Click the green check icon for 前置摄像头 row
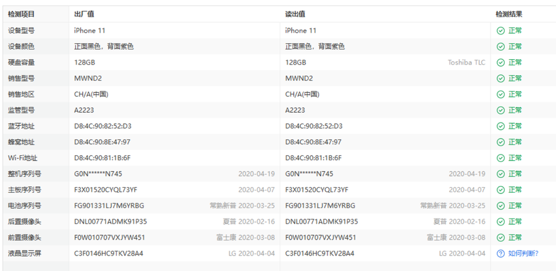This screenshot has height=271, width=556. [x=500, y=237]
